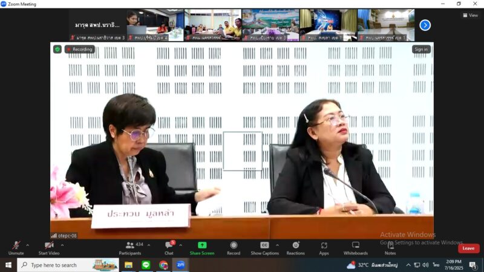
Task: Start video with the camera button
Action: [48, 247]
